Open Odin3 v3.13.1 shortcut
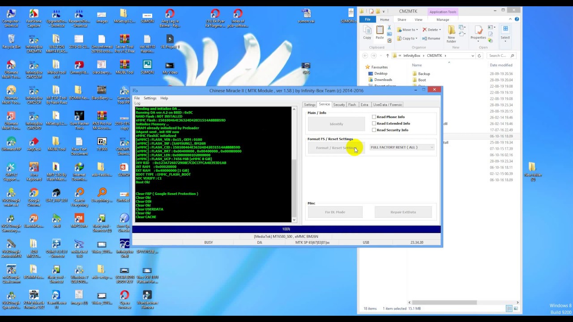 point(56,248)
